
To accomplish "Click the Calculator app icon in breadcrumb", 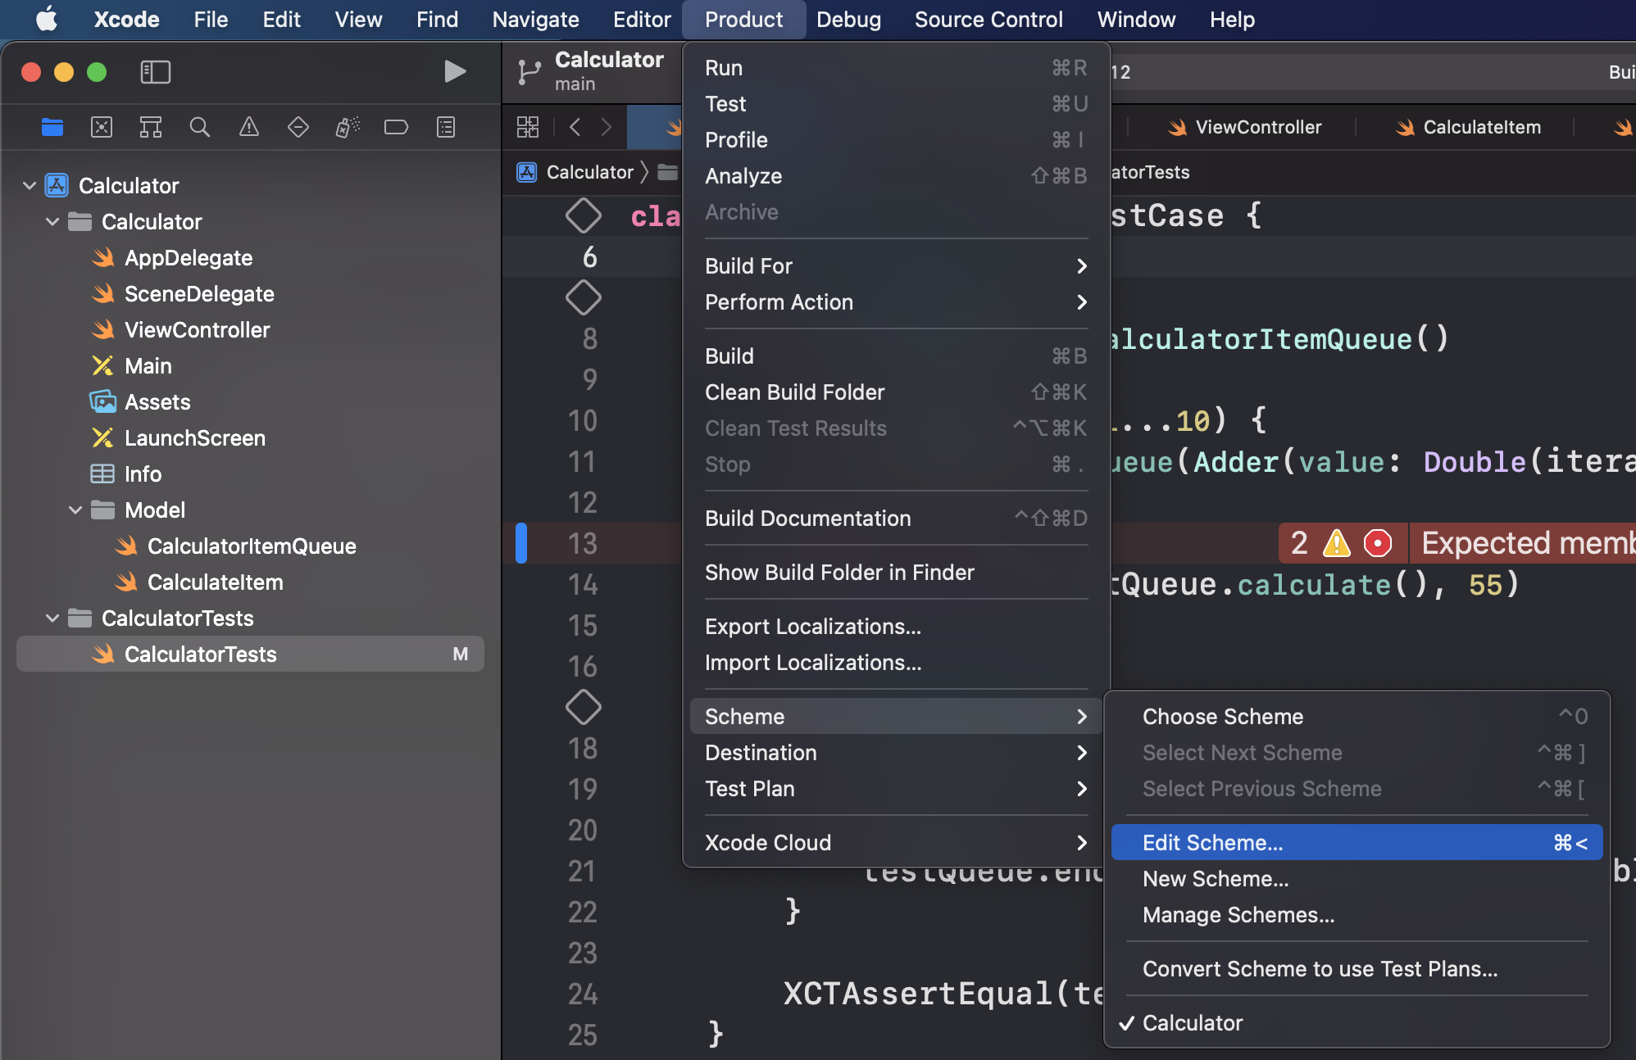I will click(x=526, y=172).
